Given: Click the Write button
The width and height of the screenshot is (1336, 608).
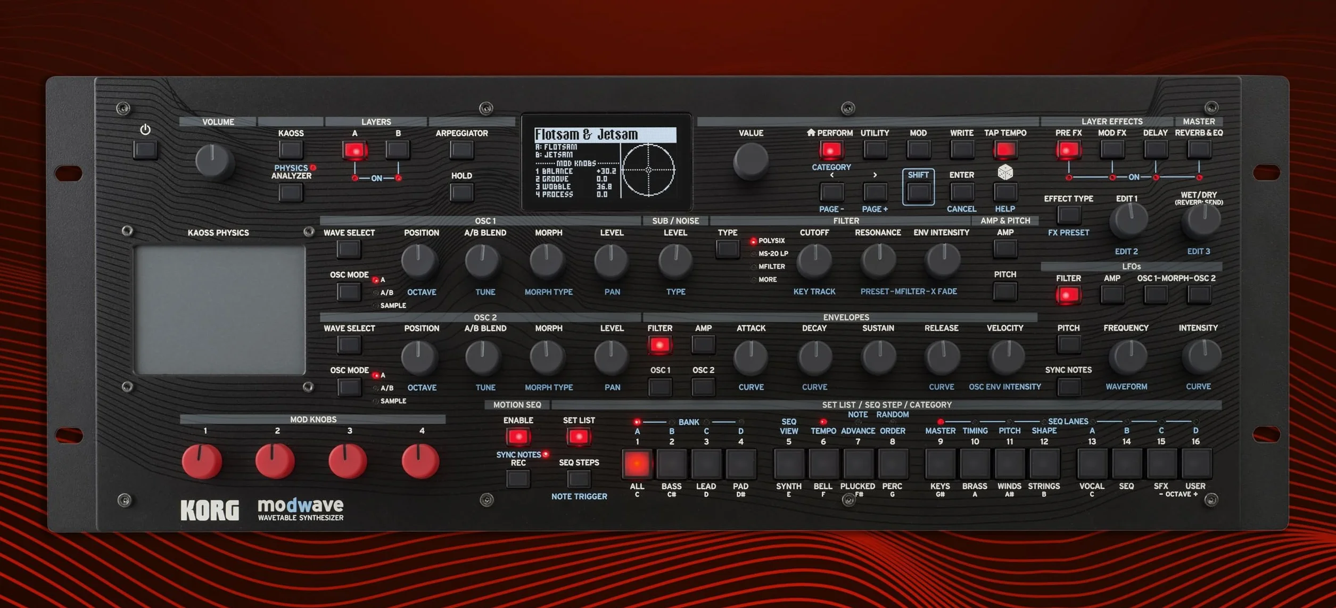Looking at the screenshot, I should pos(962,150).
